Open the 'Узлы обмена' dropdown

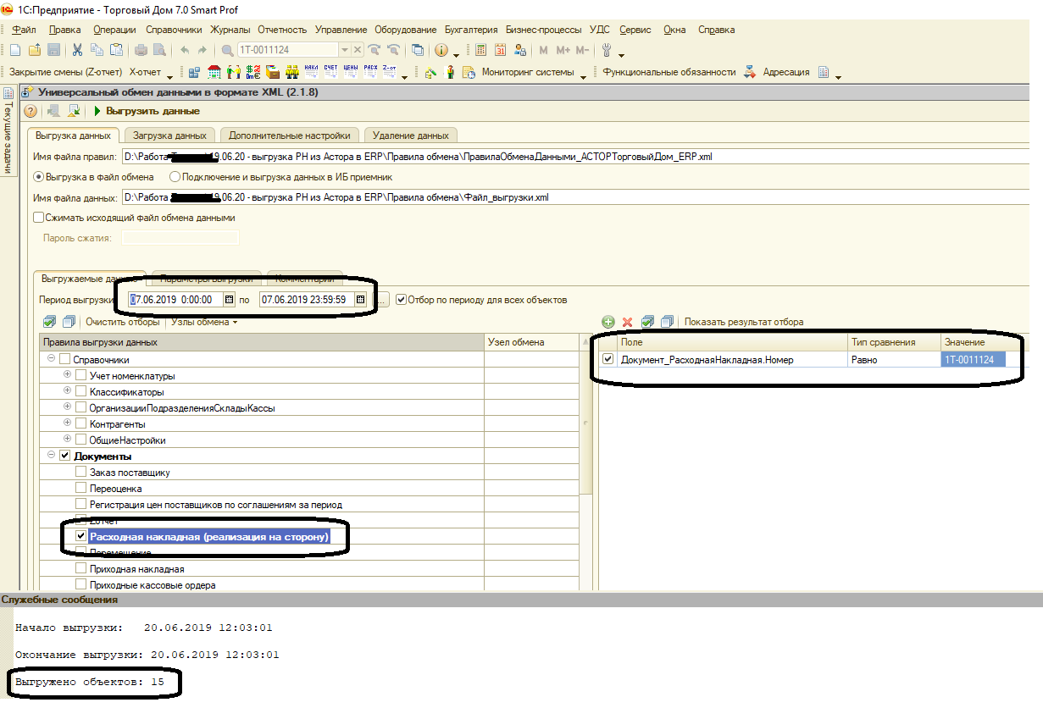(x=204, y=322)
